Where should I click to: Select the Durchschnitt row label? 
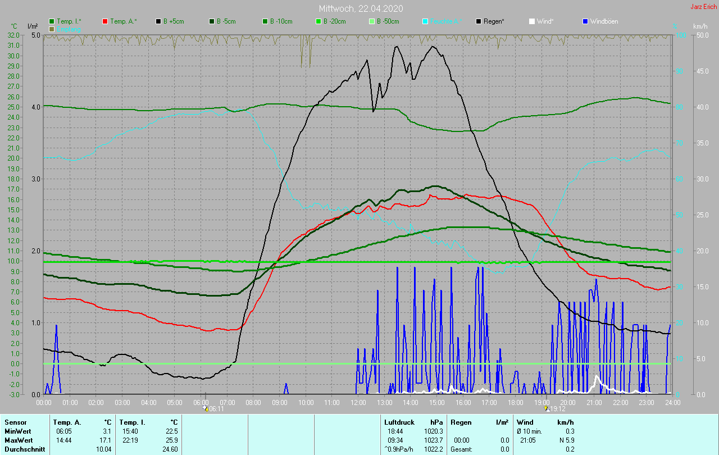click(24, 449)
